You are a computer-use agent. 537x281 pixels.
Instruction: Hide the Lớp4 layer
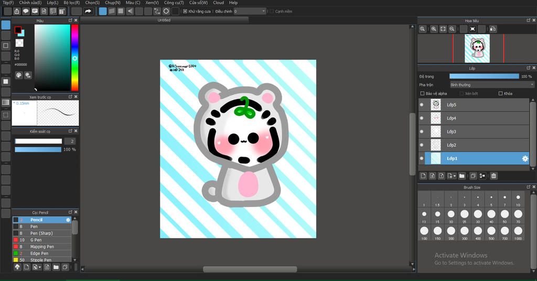(x=422, y=118)
